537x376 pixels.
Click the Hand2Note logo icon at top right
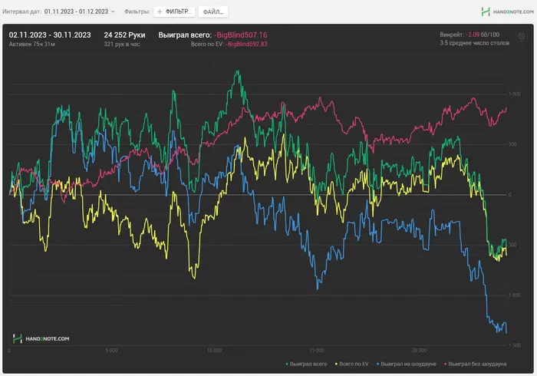coord(486,12)
